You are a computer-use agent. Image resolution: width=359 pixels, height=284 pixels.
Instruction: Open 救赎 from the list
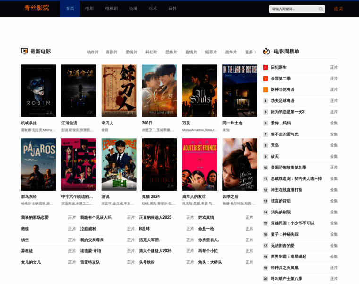coord(25,229)
